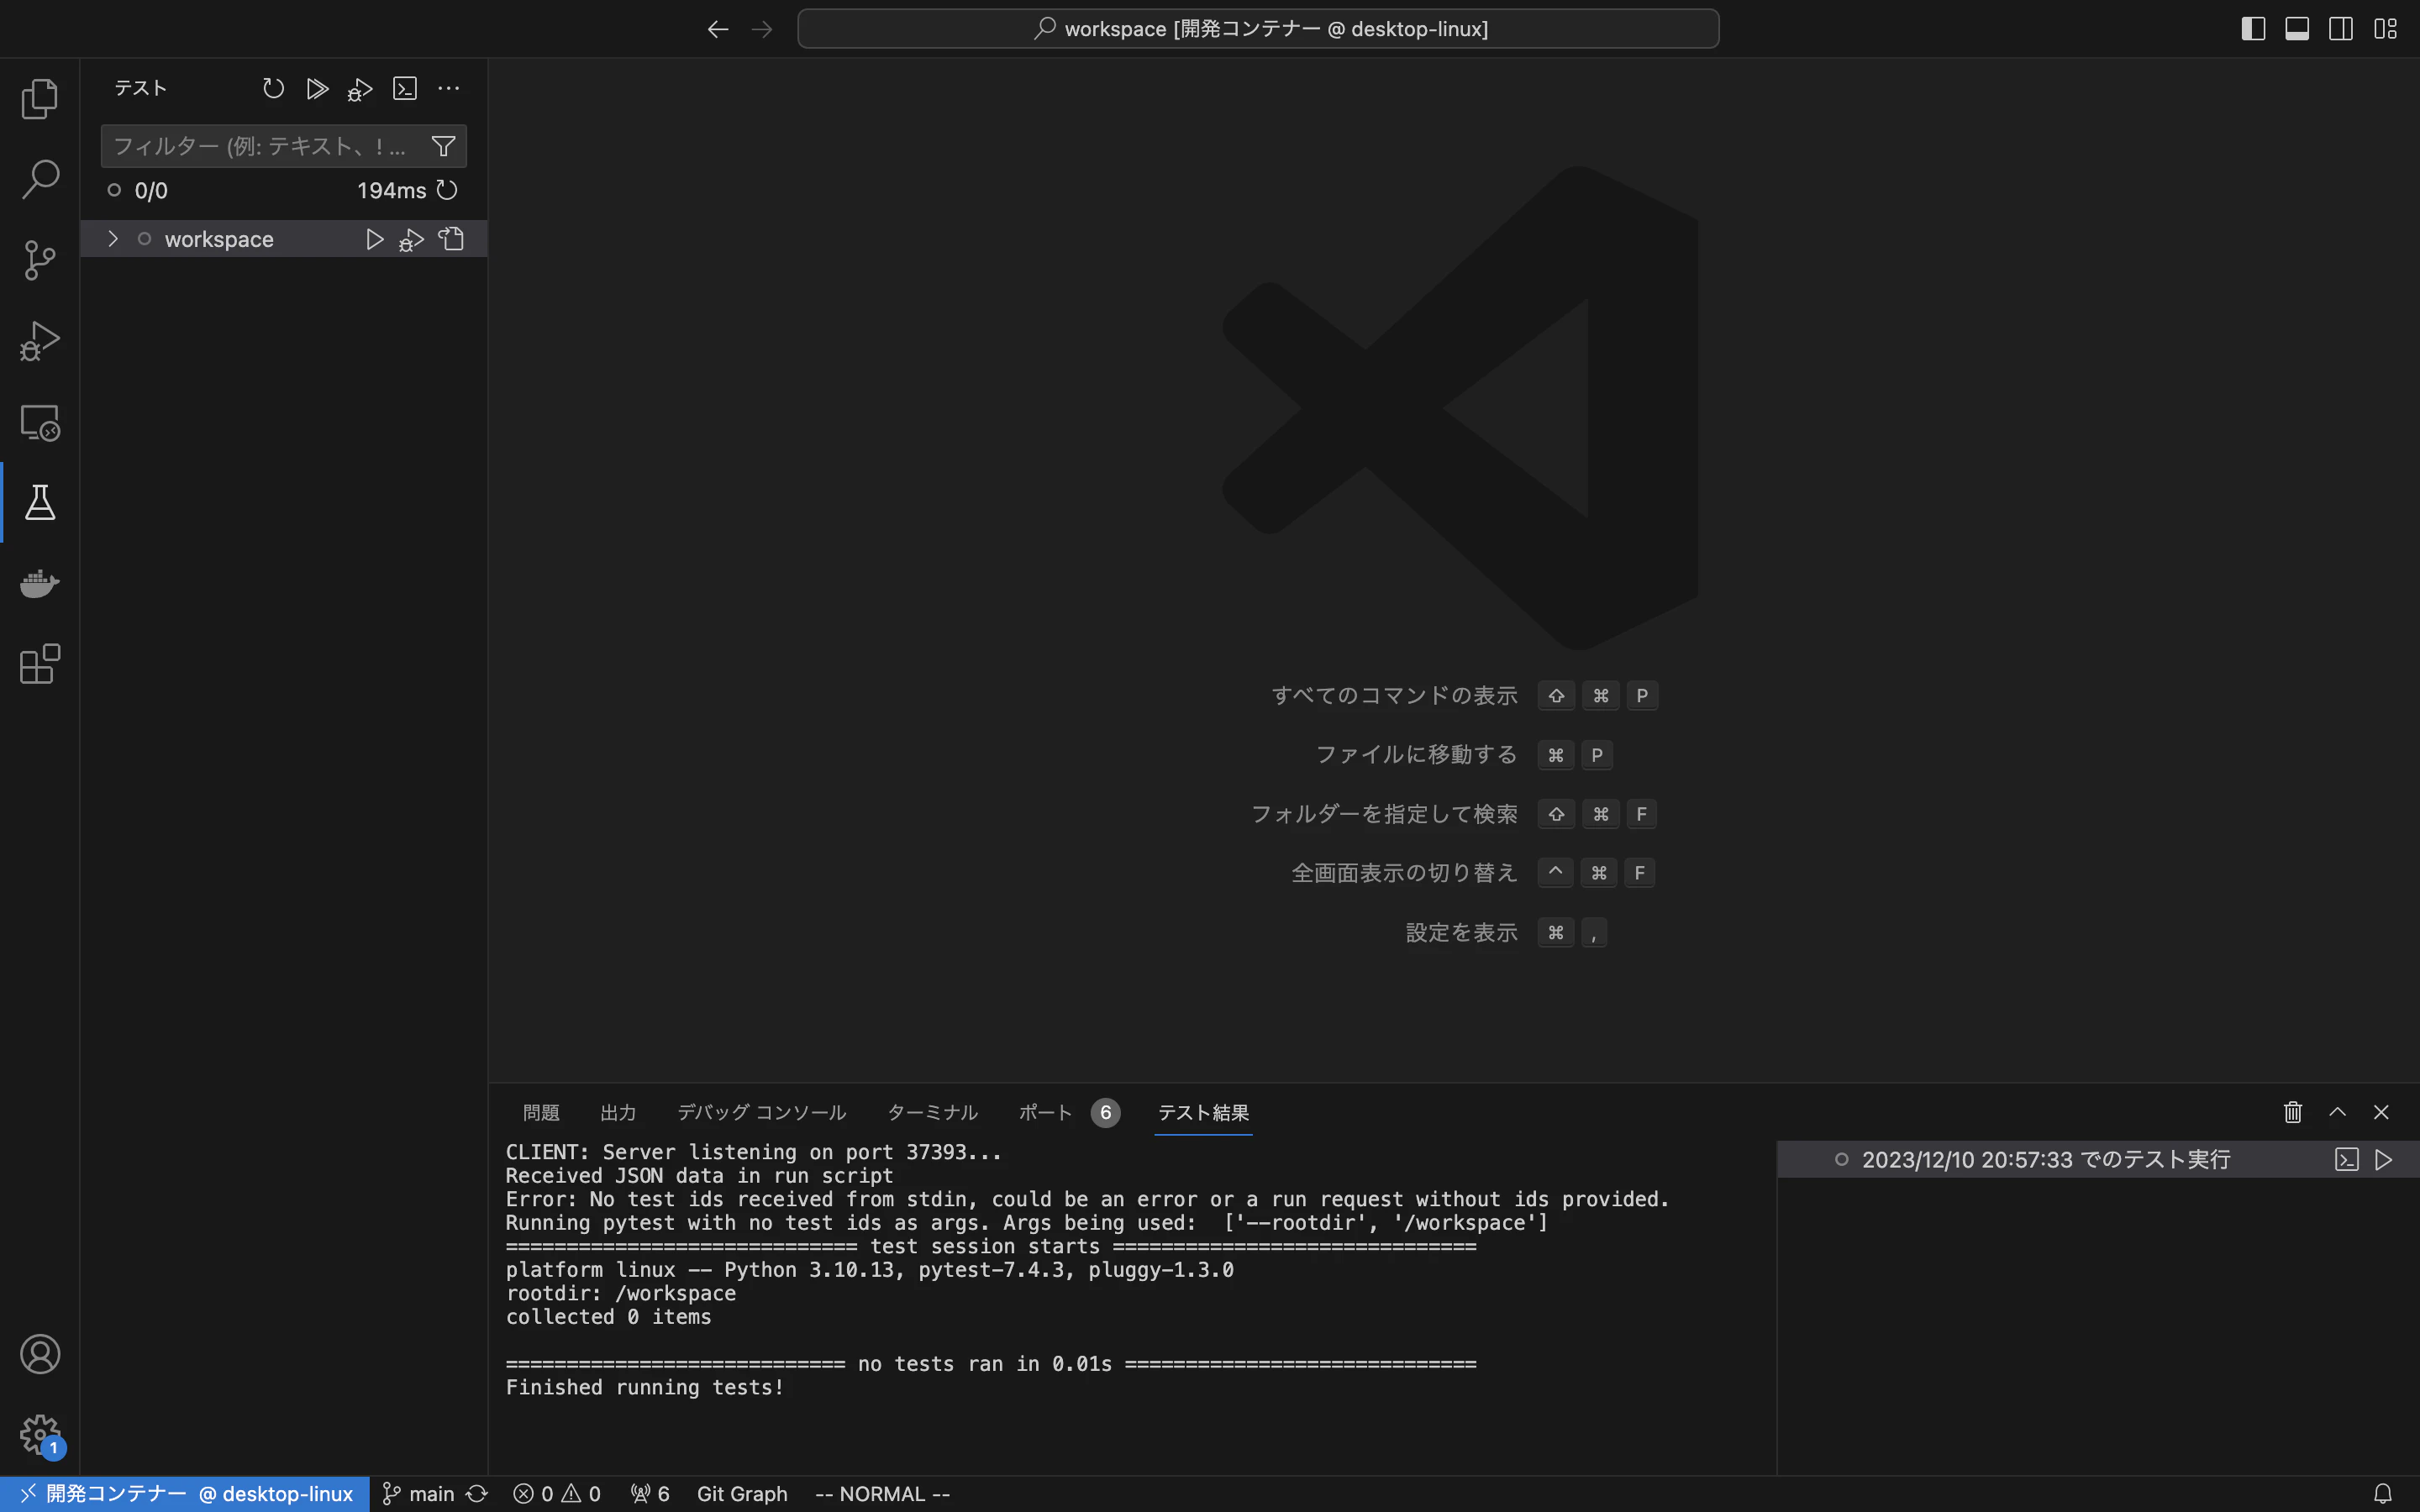Open the Manage gear icon
This screenshot has width=2420, height=1512.
pos(40,1435)
